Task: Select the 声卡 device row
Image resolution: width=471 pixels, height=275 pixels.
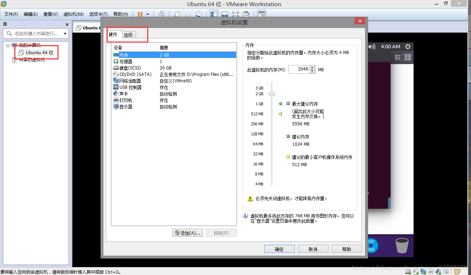Action: click(x=174, y=94)
